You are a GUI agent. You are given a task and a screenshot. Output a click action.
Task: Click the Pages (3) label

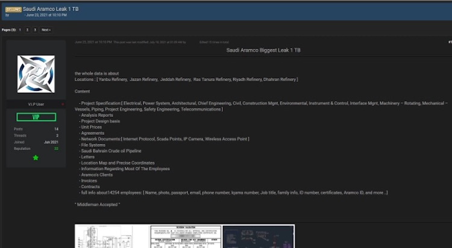coord(8,30)
